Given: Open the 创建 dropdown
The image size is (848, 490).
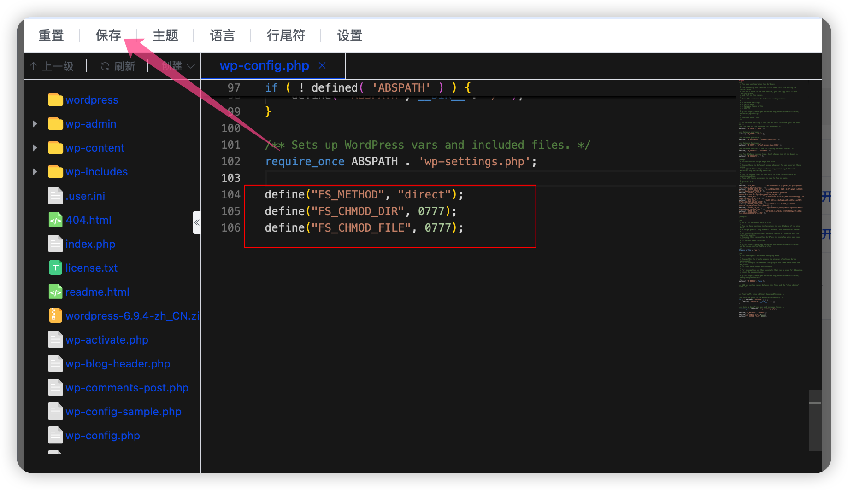Looking at the screenshot, I should pyautogui.click(x=178, y=66).
